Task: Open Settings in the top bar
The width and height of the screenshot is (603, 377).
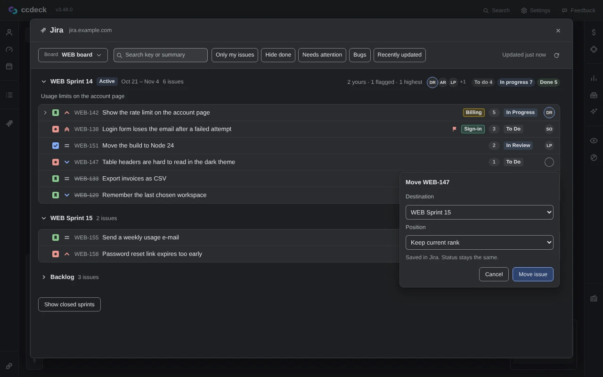Action: pyautogui.click(x=536, y=10)
